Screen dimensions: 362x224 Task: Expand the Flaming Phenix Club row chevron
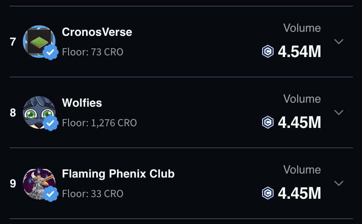pos(339,183)
